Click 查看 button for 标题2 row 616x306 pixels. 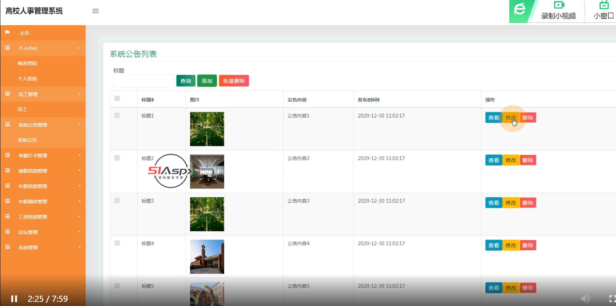[493, 160]
